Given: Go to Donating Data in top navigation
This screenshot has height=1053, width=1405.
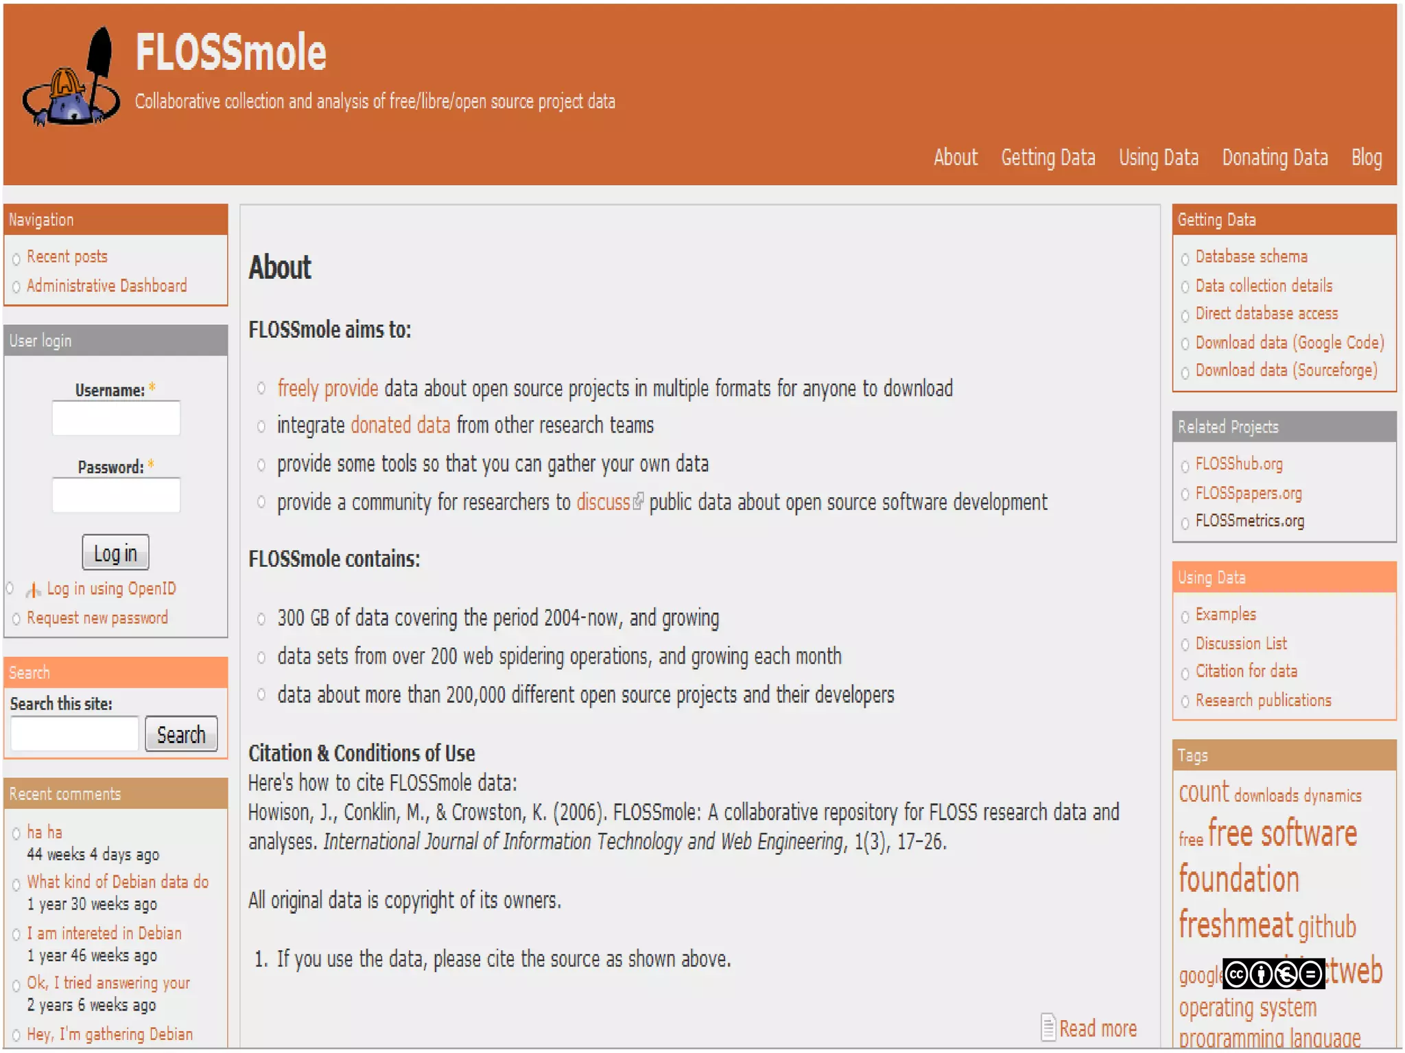Looking at the screenshot, I should point(1275,158).
